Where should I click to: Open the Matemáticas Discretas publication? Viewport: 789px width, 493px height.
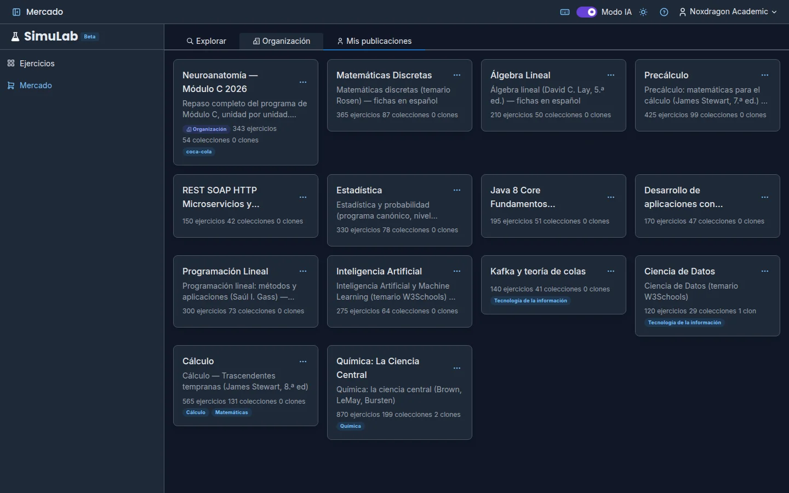click(x=399, y=95)
